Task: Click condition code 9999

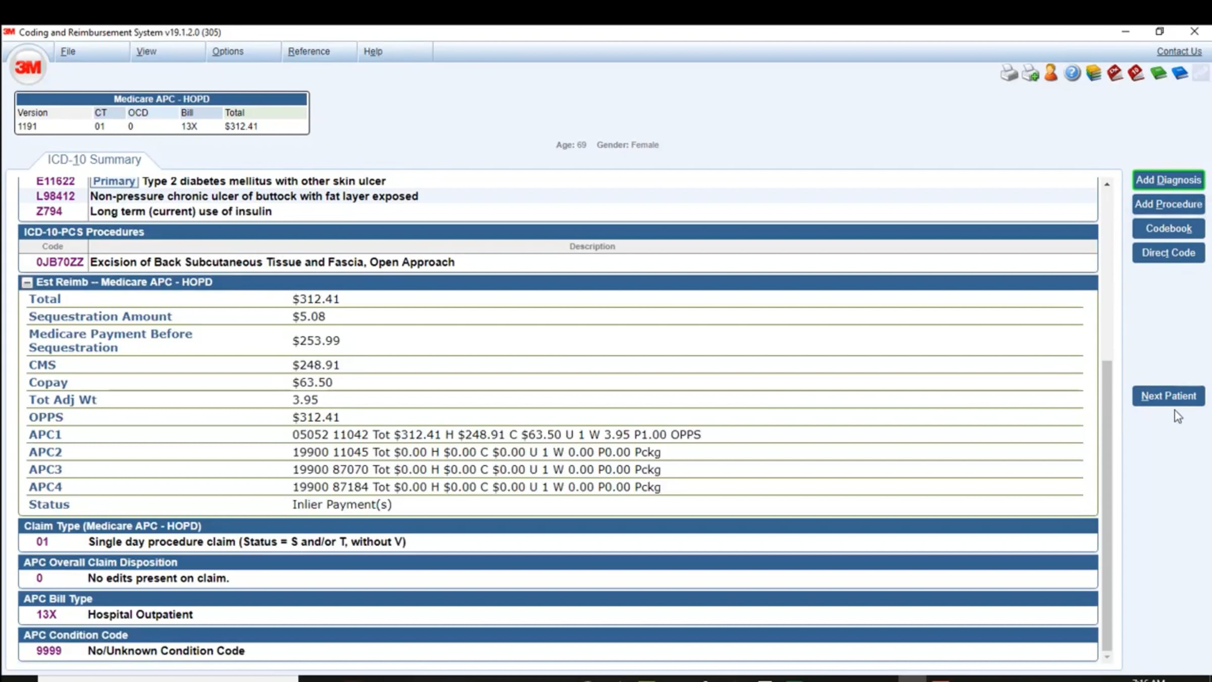Action: [x=48, y=651]
